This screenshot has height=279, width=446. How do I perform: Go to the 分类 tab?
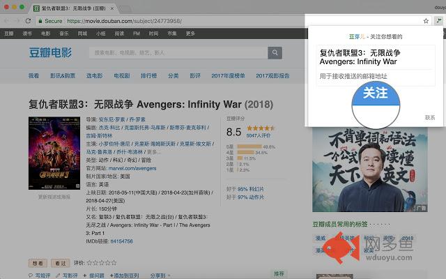pos(174,76)
